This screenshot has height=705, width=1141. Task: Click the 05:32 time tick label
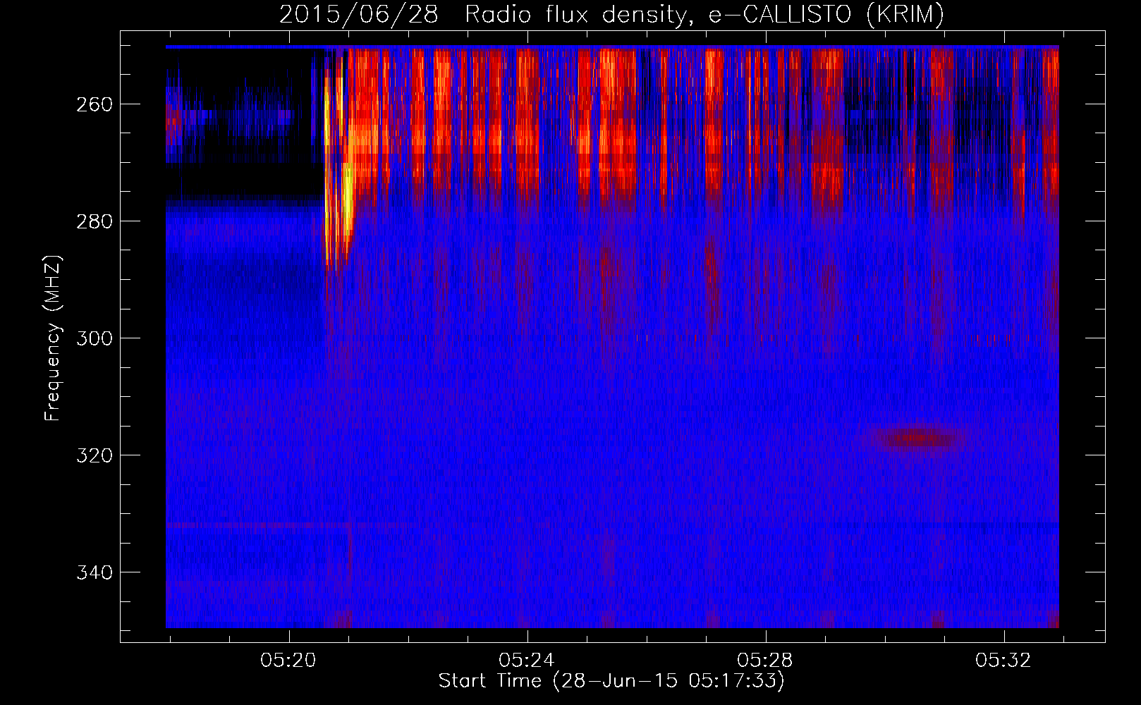click(1003, 661)
